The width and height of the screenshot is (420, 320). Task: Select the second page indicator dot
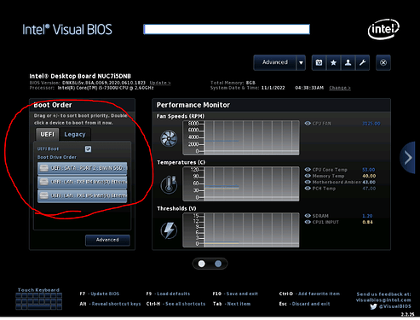(218, 264)
